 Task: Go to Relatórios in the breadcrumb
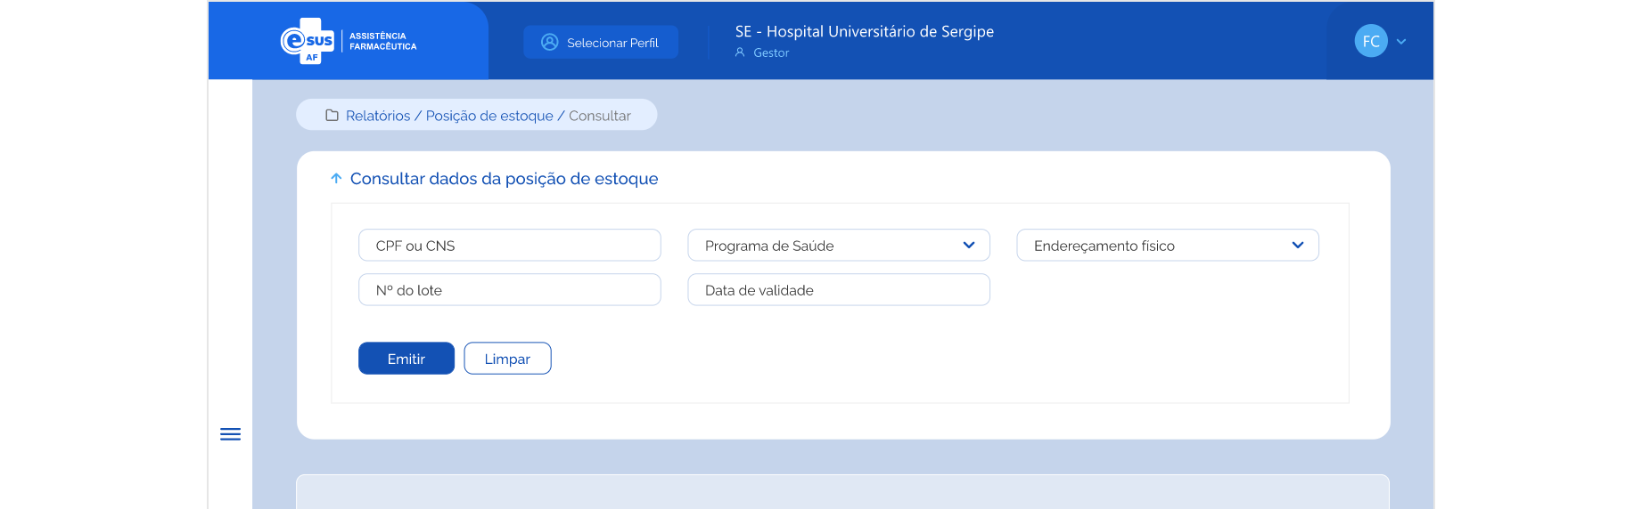click(378, 116)
